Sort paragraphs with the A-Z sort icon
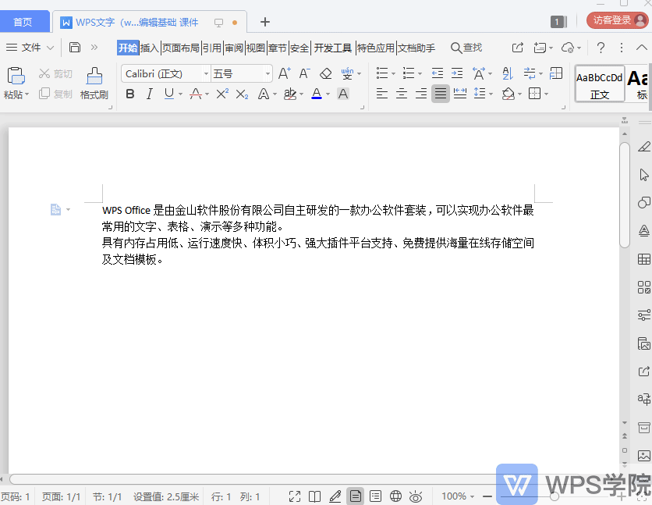The width and height of the screenshot is (652, 505). pos(508,73)
